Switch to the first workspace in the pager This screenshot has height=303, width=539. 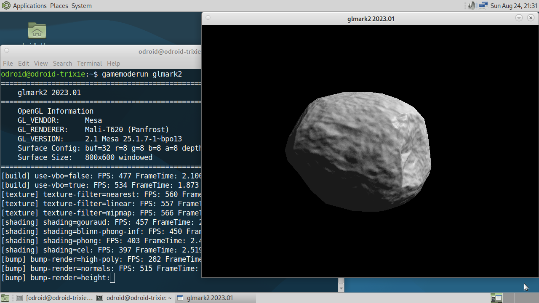click(496, 298)
